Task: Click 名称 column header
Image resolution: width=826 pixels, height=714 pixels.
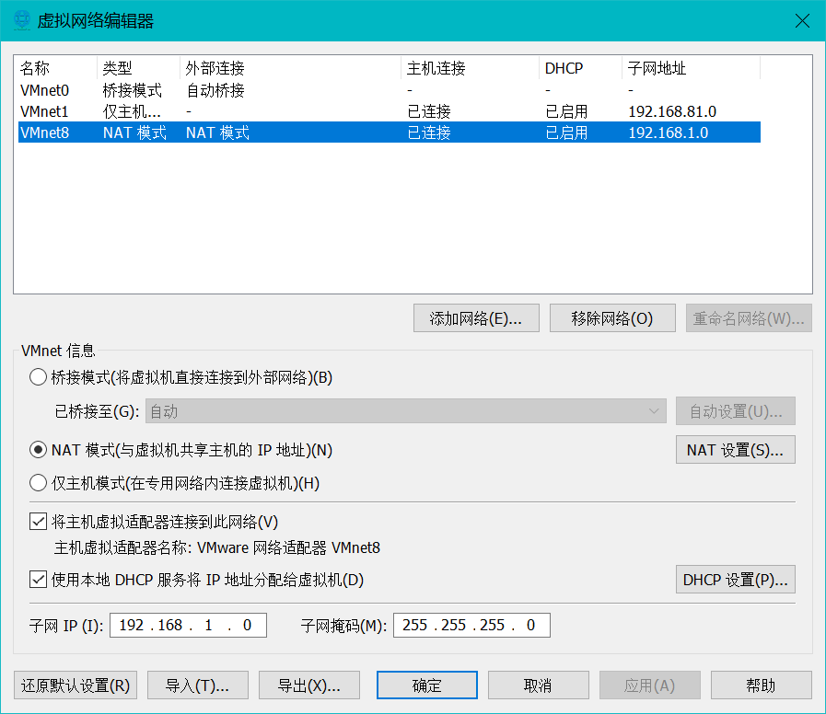Action: [57, 68]
